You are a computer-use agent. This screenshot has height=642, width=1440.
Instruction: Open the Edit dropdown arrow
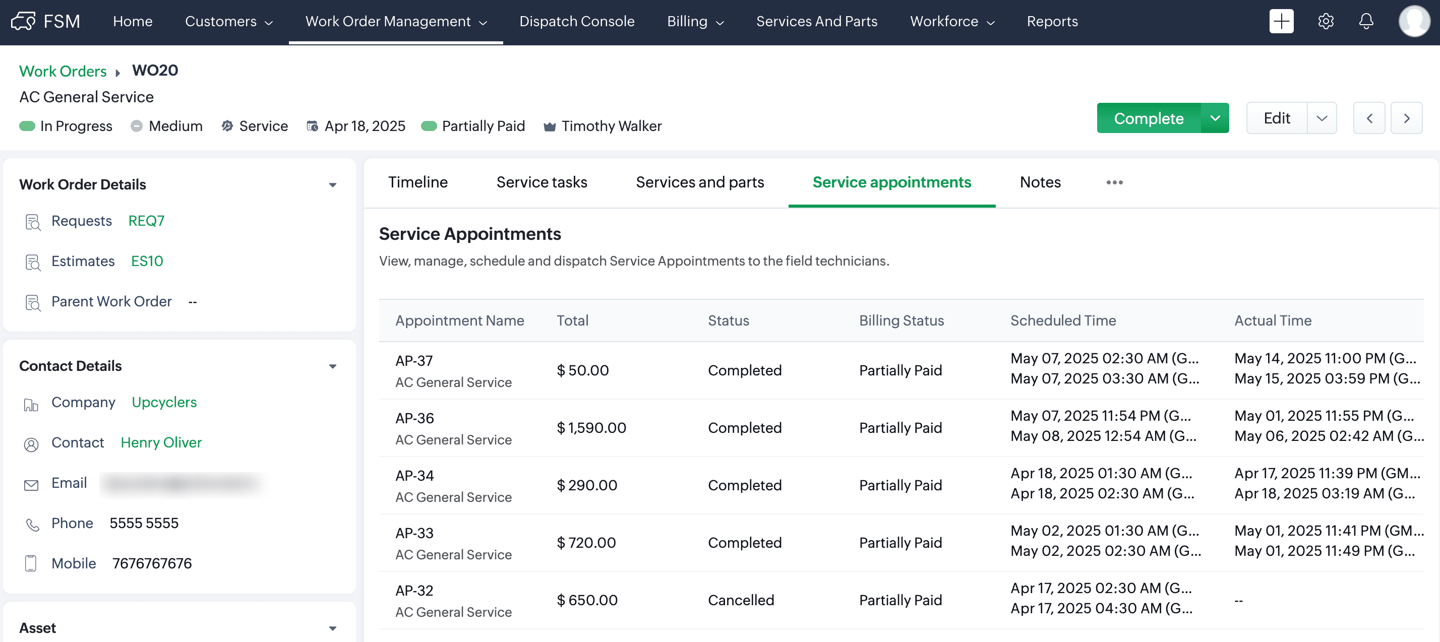coord(1322,118)
